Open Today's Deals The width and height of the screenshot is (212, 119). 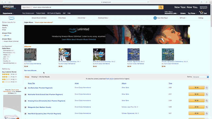coord(41,13)
